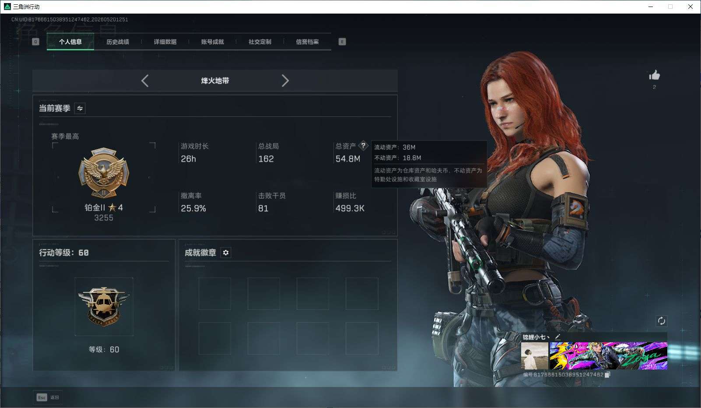Switch to next game mode with right chevron
Image resolution: width=701 pixels, height=408 pixels.
pos(285,81)
